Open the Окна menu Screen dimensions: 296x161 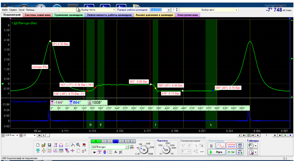point(21,10)
